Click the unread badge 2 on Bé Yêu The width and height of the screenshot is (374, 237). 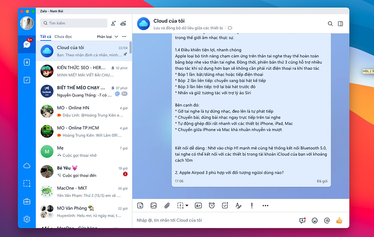tap(125, 174)
